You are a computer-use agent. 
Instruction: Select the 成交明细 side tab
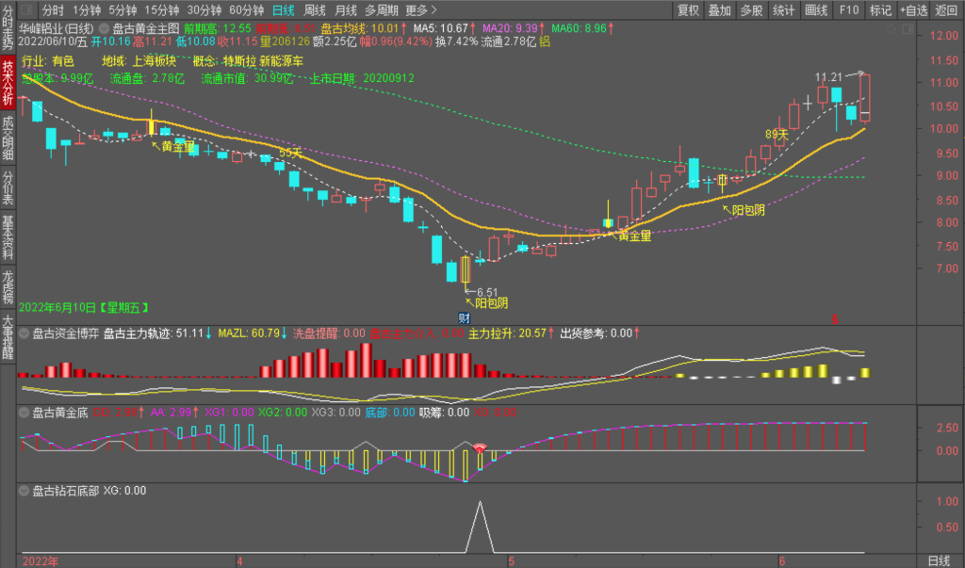(8, 138)
